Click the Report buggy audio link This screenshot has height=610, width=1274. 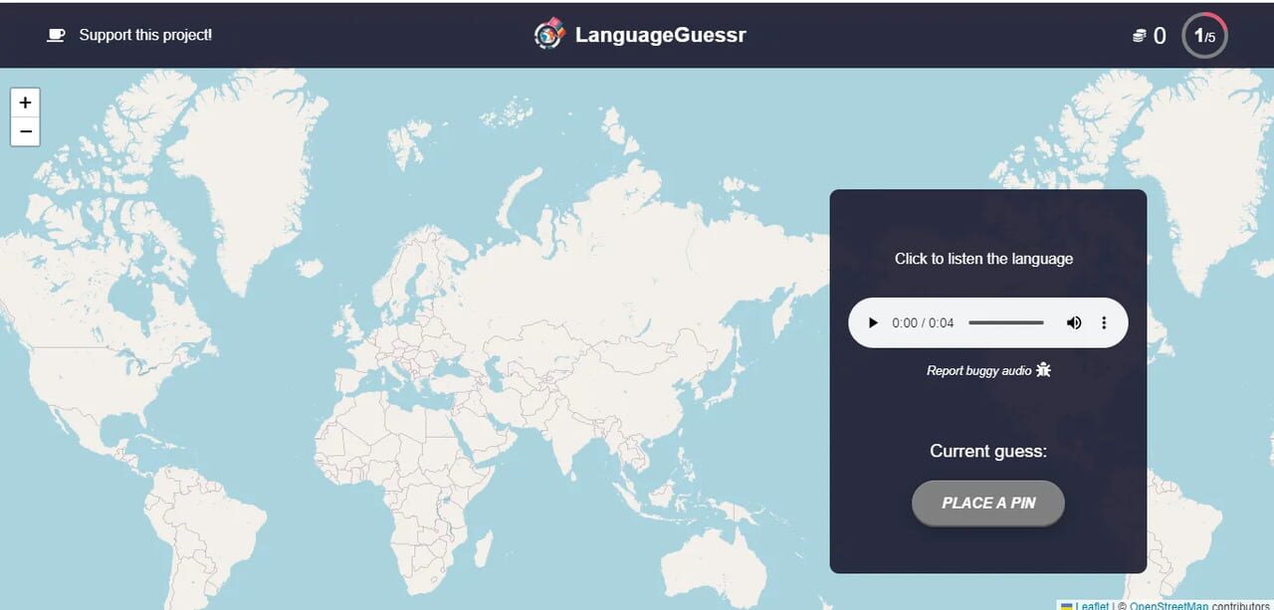[980, 369]
